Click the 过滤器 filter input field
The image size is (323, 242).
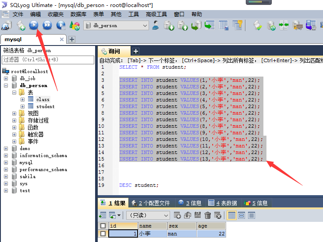48,60
